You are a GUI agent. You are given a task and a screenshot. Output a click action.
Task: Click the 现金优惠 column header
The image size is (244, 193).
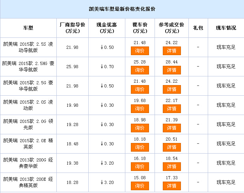[x=107, y=28]
